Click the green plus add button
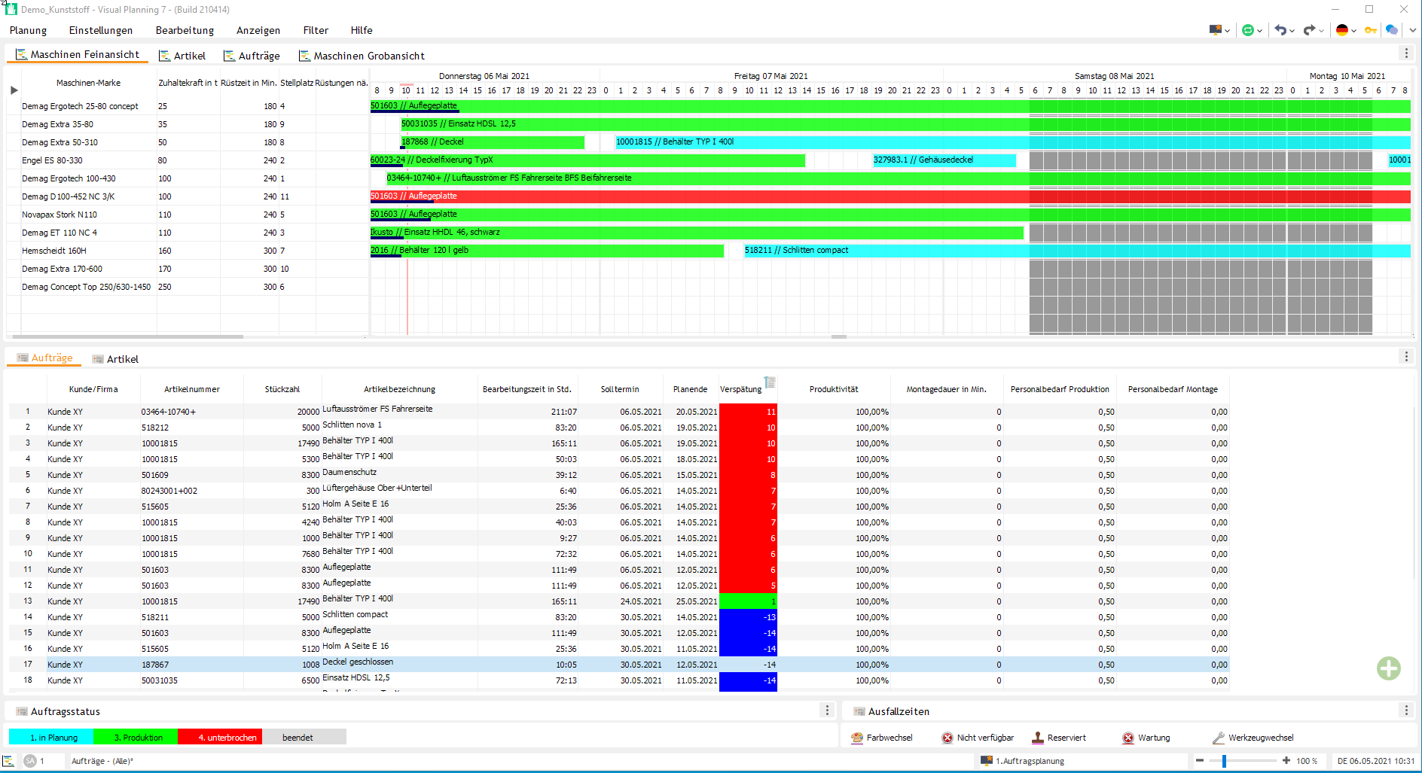This screenshot has height=773, width=1422. pyautogui.click(x=1388, y=668)
